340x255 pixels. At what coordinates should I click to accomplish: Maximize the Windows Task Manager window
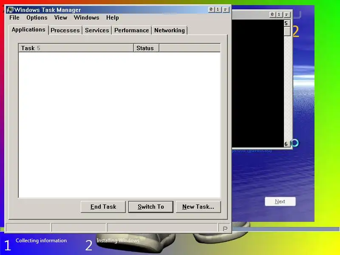[x=218, y=9]
